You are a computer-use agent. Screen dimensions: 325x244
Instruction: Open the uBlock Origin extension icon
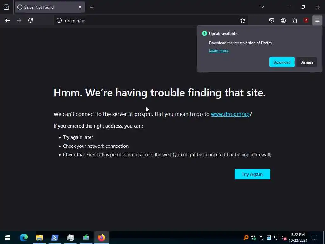pos(306,20)
